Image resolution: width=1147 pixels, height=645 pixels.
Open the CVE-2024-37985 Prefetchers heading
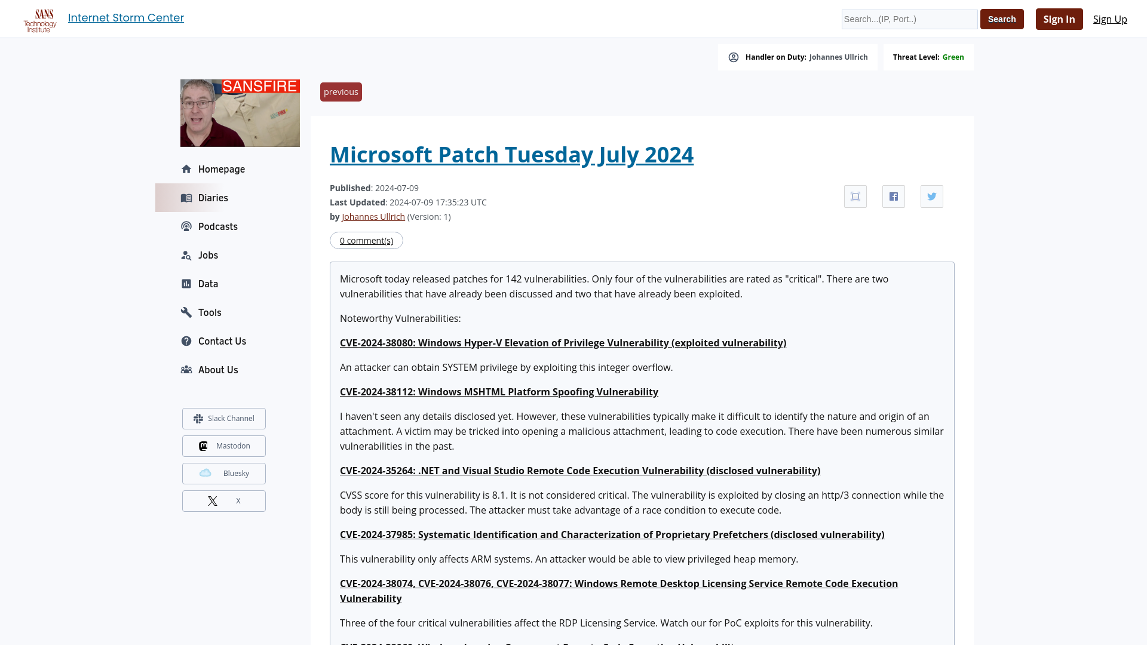(x=612, y=535)
